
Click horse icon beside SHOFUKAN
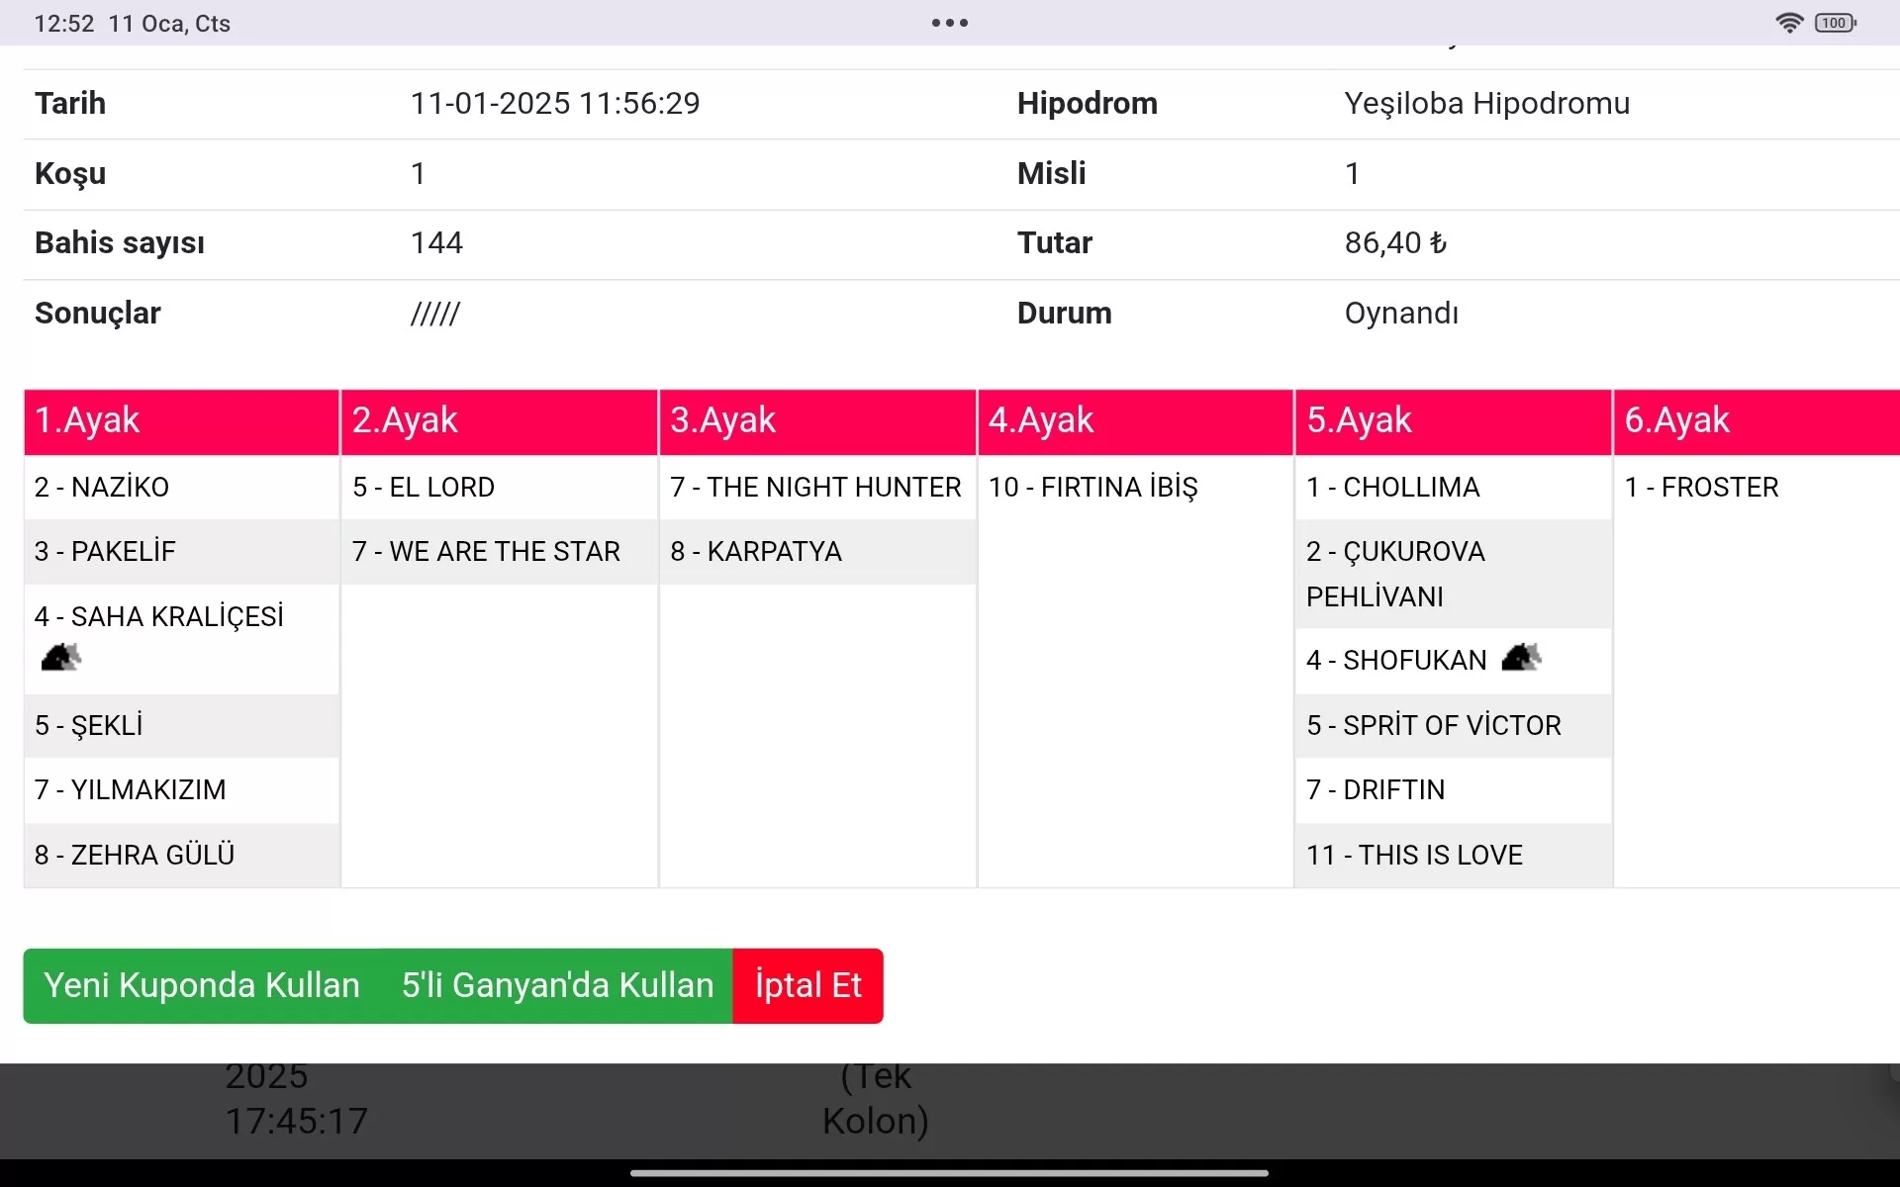(x=1520, y=658)
